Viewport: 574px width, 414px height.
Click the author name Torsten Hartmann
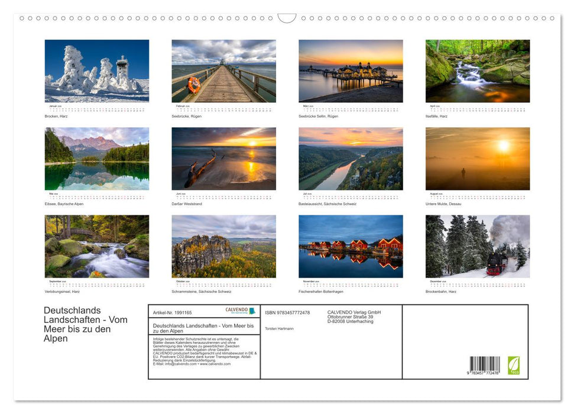tap(279, 328)
